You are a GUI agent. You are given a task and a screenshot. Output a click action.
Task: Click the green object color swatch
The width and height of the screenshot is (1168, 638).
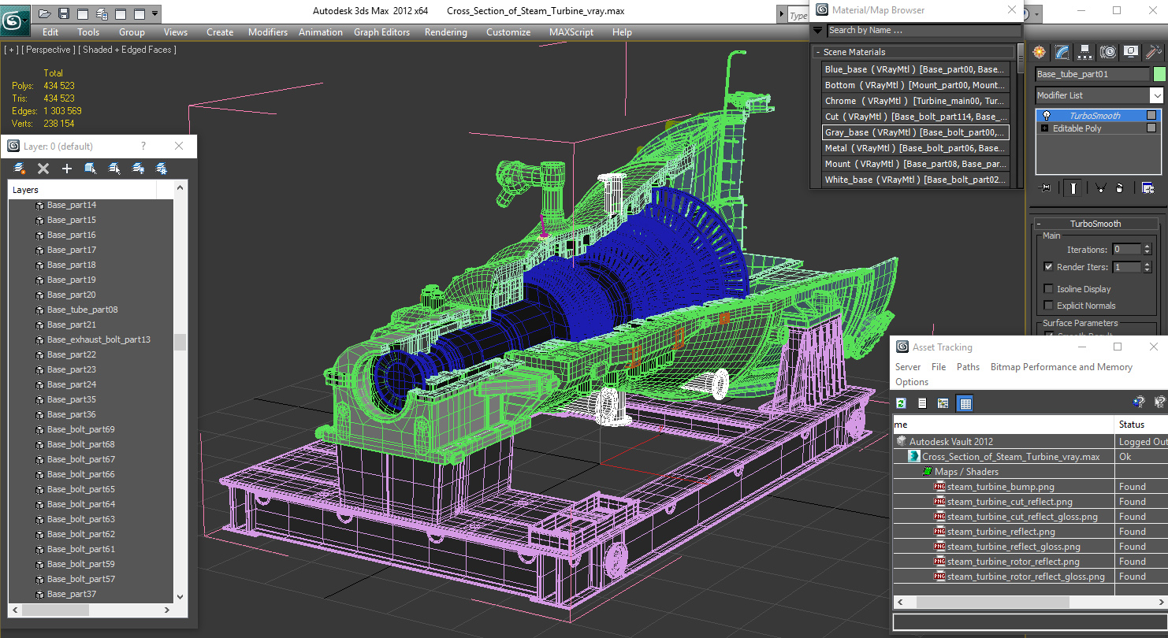click(x=1159, y=74)
